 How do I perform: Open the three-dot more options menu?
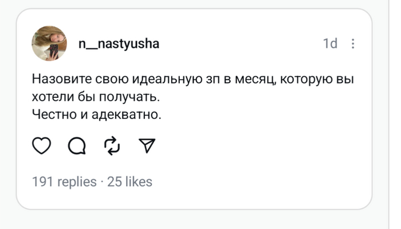pyautogui.click(x=353, y=44)
